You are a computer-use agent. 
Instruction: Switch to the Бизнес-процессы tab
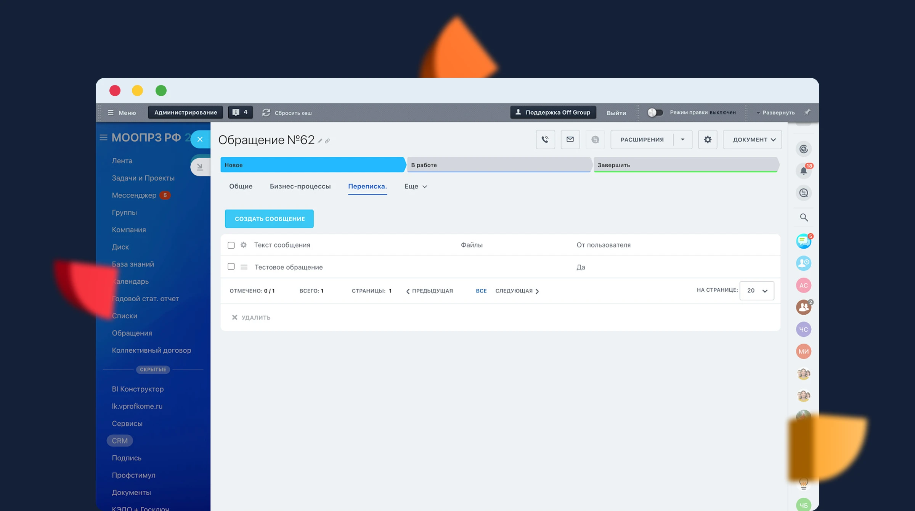point(300,186)
